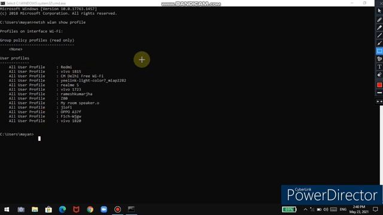This screenshot has width=383, height=215.
Task: Open the battery tray icon
Action: pos(319,210)
